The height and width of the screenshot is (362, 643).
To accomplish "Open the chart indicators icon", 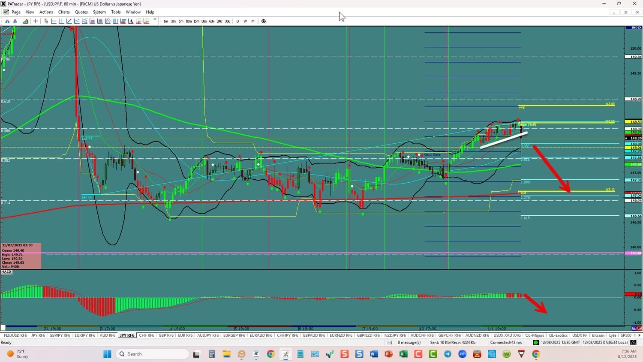I will coord(26,21).
